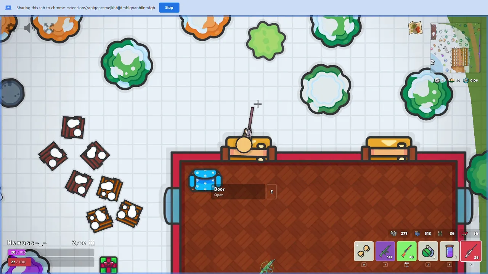Mute the game sound speaker icon
The height and width of the screenshot is (274, 488).
(29, 28)
